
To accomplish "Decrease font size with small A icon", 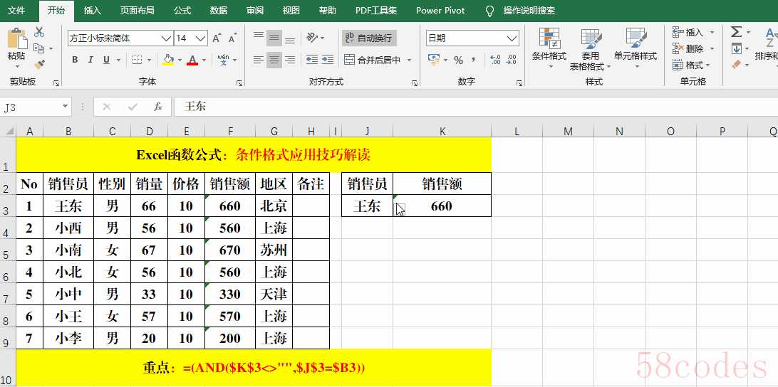I will click(232, 38).
